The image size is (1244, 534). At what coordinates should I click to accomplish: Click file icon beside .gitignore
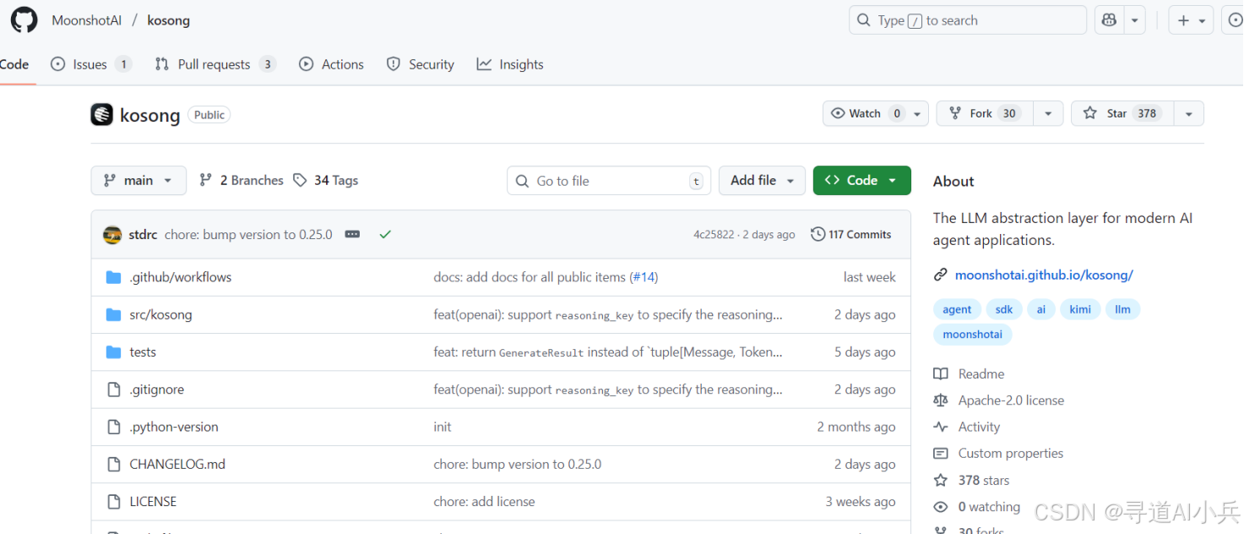click(114, 390)
